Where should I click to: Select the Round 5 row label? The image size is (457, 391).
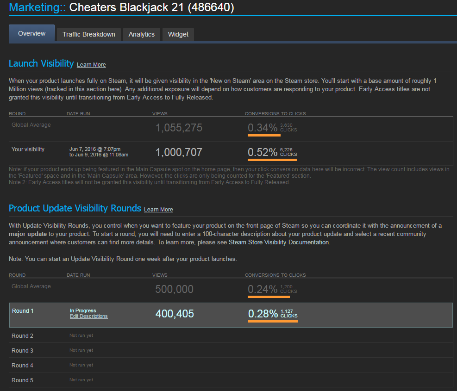[22, 380]
